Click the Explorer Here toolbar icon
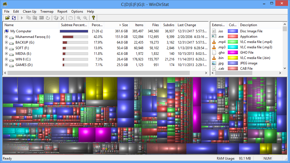290x163 pixels. [35, 18]
